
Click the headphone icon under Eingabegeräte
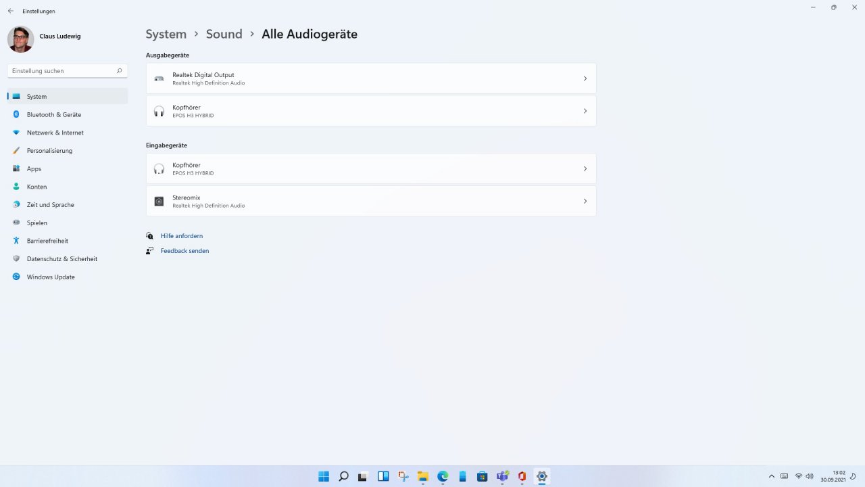click(x=159, y=168)
